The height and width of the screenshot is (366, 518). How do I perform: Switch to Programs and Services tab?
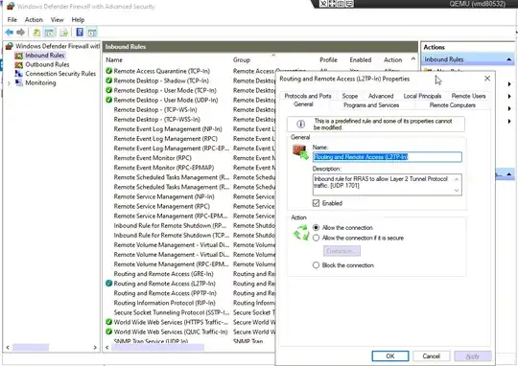coord(371,105)
